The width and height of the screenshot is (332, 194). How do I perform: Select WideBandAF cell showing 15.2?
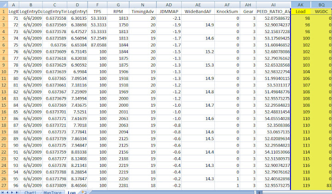click(x=198, y=52)
